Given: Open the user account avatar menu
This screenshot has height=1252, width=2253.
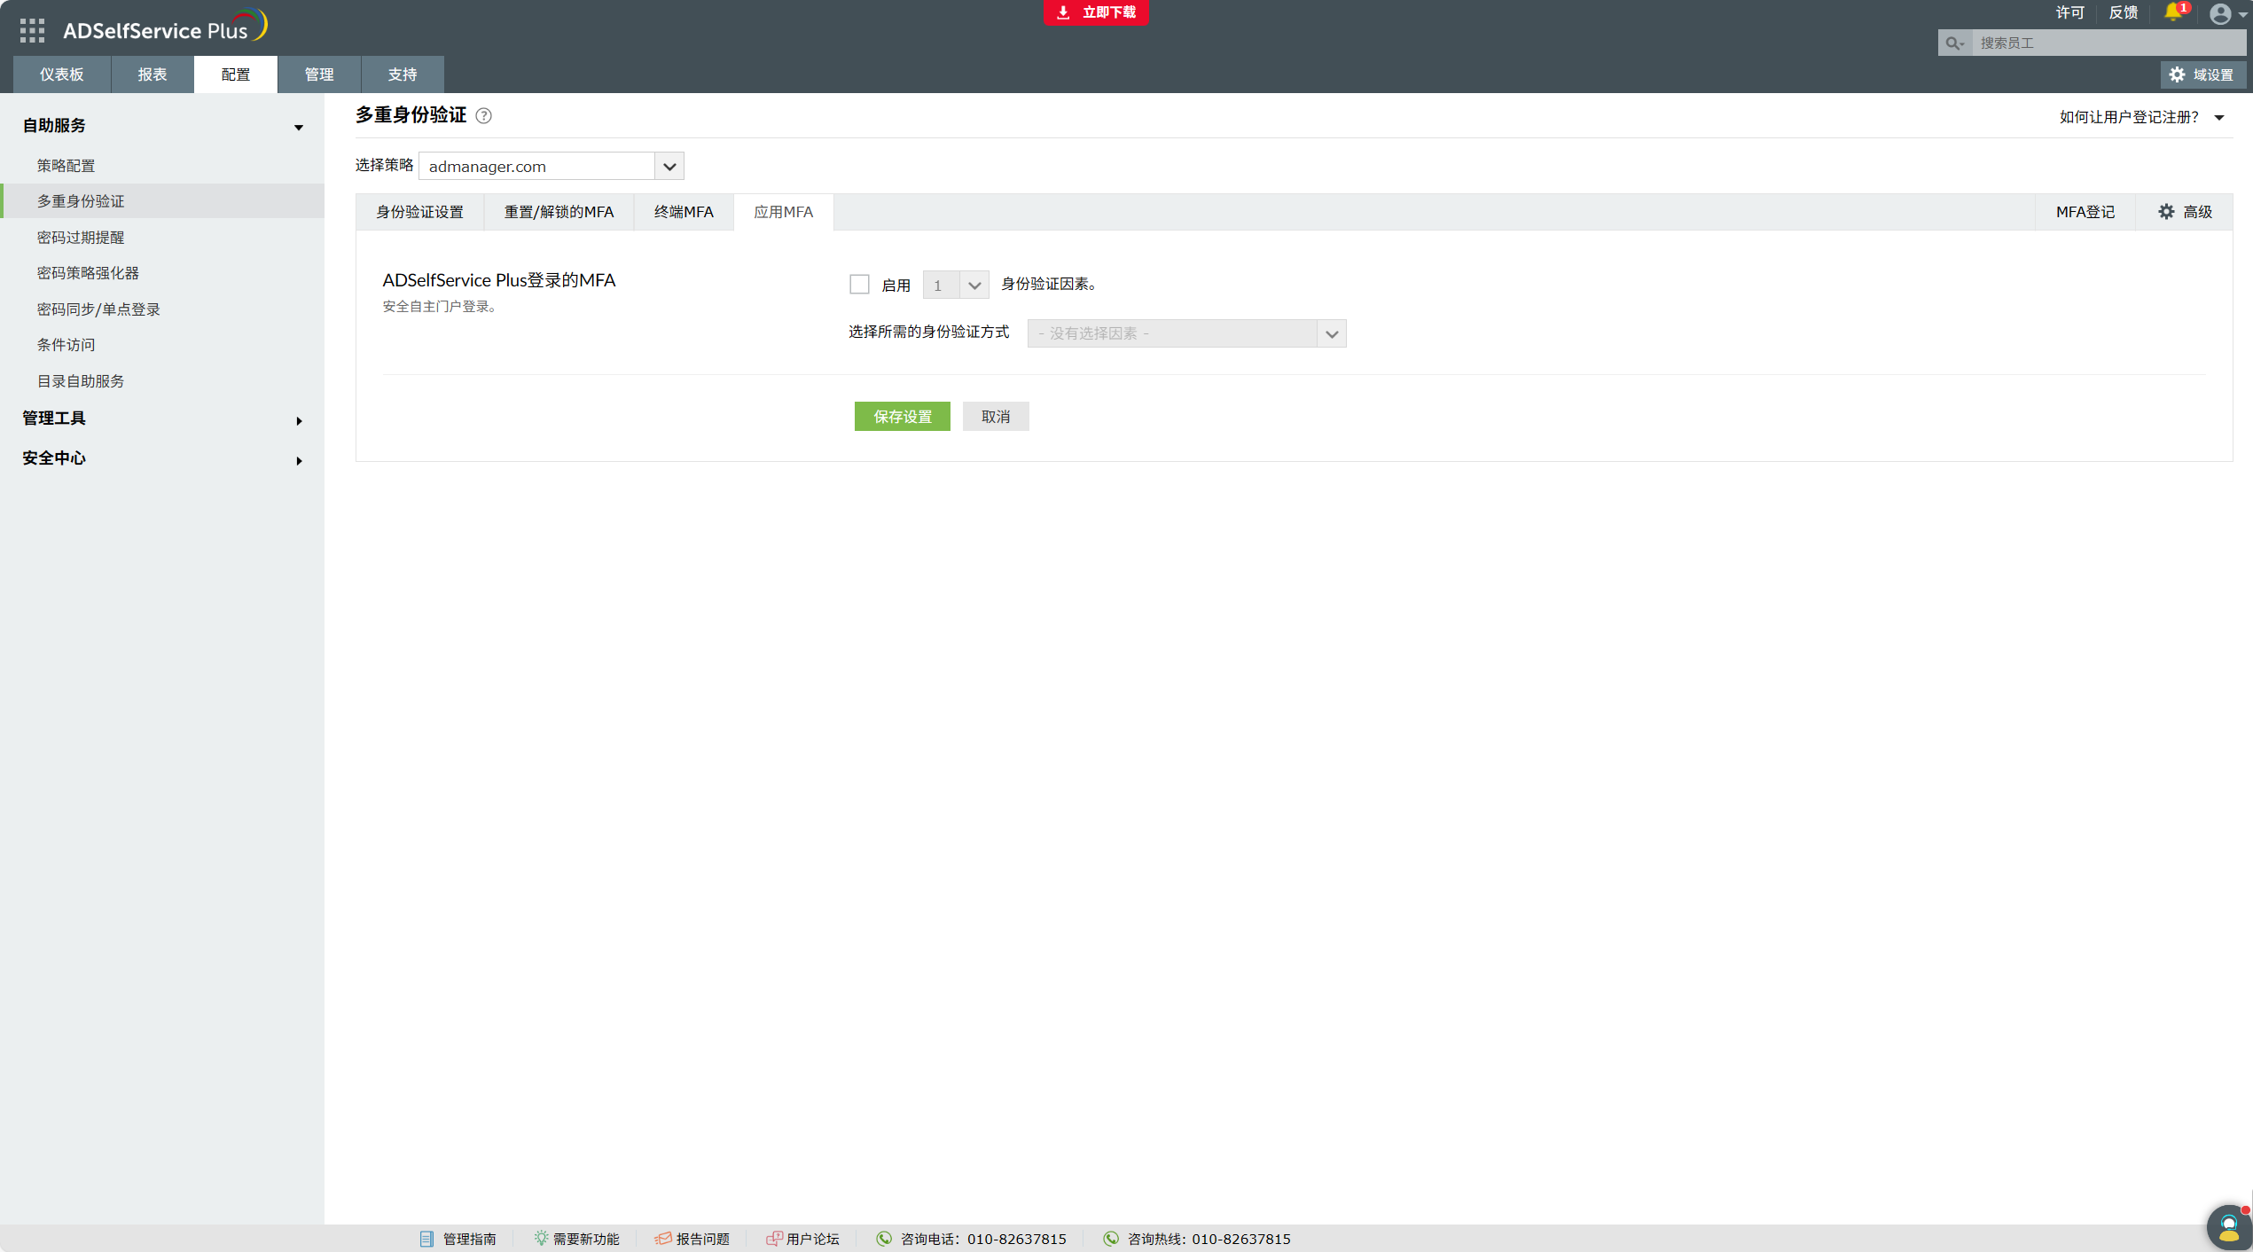Looking at the screenshot, I should pos(2219,14).
